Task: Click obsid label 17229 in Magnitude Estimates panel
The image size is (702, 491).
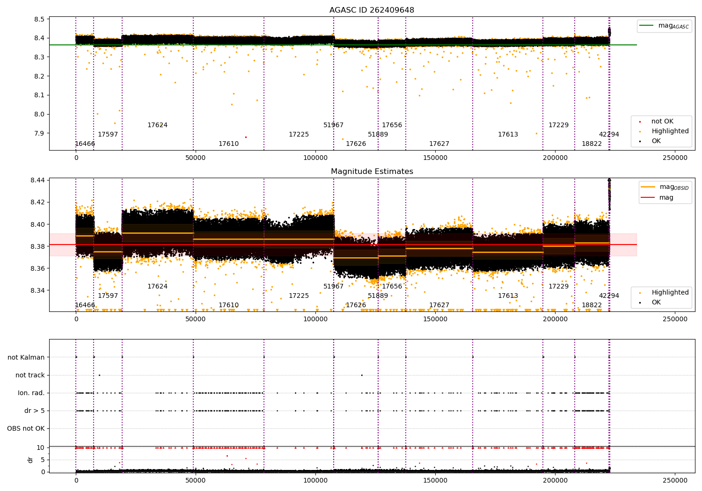Action: click(558, 287)
